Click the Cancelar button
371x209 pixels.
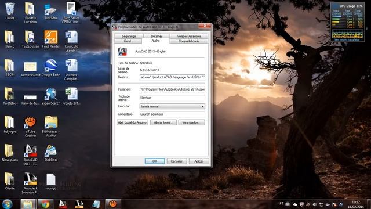click(x=176, y=161)
